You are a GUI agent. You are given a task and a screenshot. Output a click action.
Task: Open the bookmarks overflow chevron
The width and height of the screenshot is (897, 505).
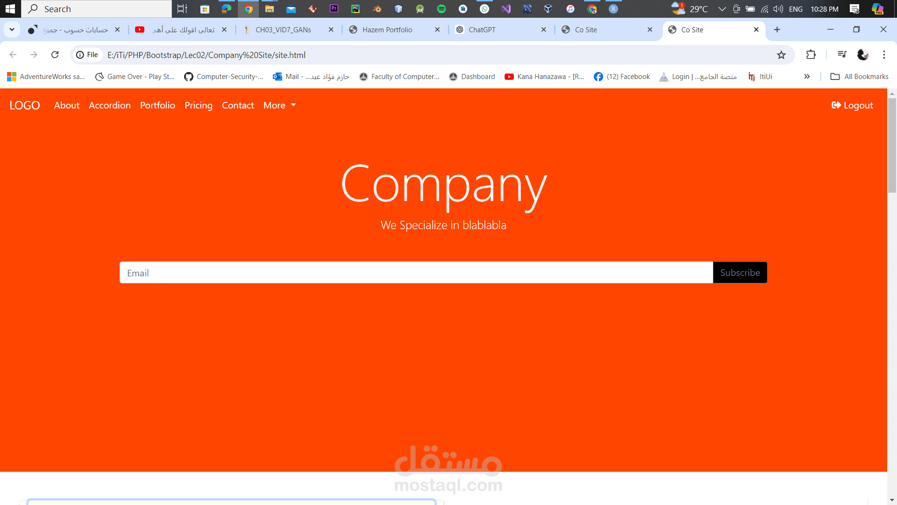[807, 76]
